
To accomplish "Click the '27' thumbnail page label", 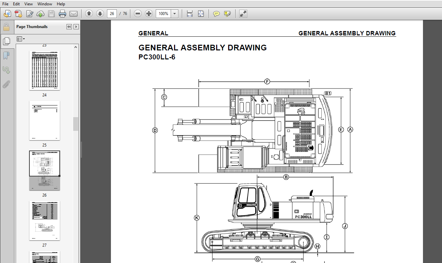I will click(44, 245).
